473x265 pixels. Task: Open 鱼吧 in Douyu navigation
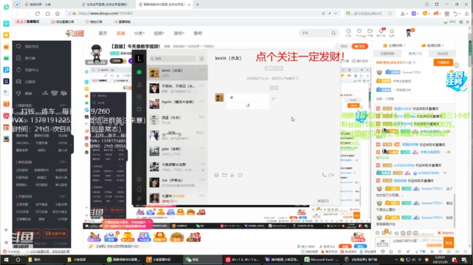click(x=198, y=33)
